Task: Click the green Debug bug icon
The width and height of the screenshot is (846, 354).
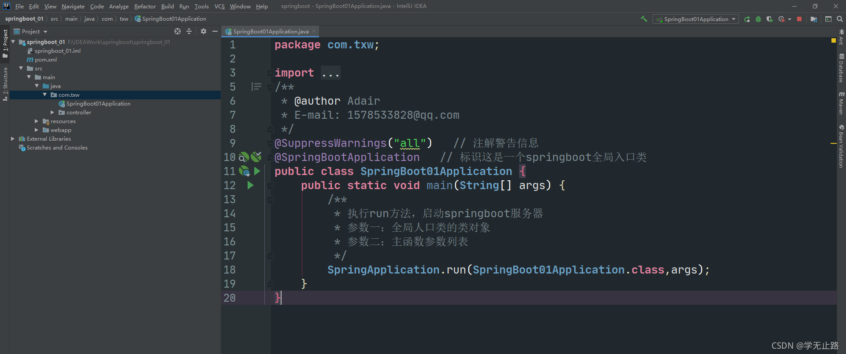Action: pos(758,19)
